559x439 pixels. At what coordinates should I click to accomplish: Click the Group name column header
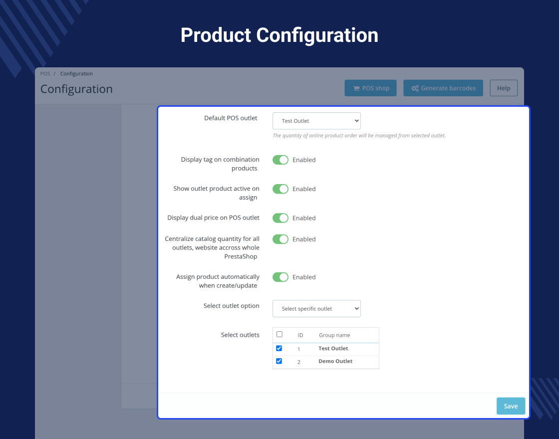[x=334, y=335]
